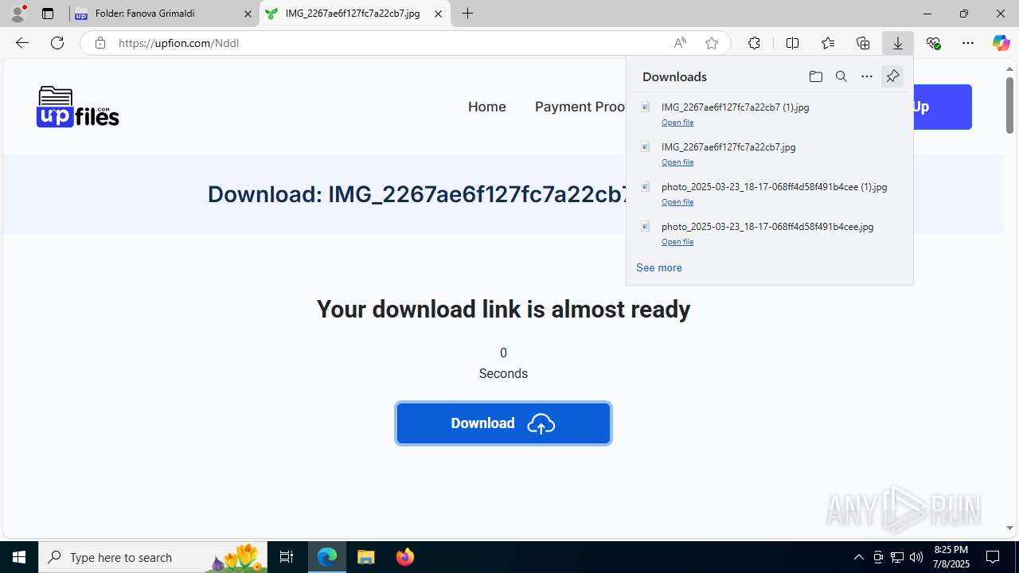Open the Windows Start menu
Screen dimensions: 1019x573
19,557
